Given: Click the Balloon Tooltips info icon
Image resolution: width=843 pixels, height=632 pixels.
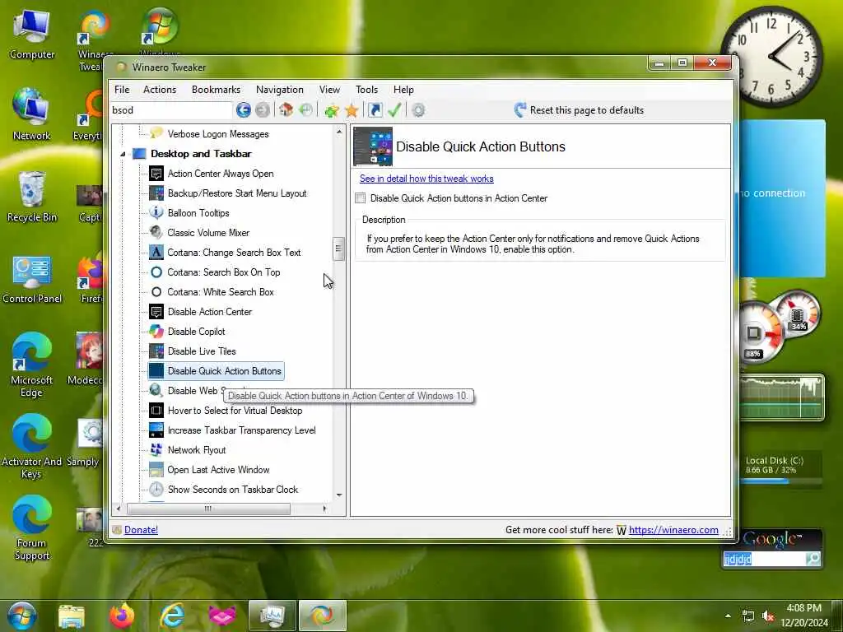Looking at the screenshot, I should tap(156, 213).
